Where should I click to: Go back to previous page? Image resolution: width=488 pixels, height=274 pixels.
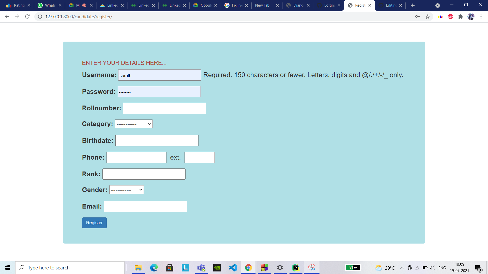7,17
